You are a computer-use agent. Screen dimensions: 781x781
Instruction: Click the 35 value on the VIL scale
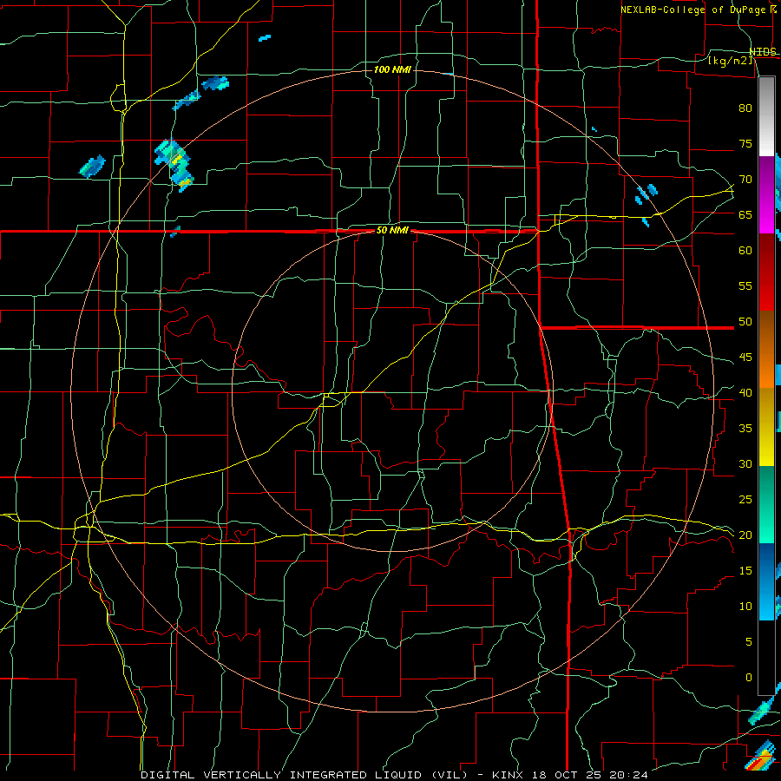(x=745, y=429)
